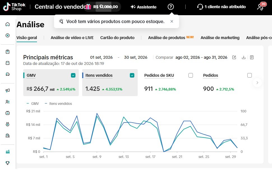Image resolution: width=272 pixels, height=172 pixels.
Task: Check the Pedidos checkbox
Action: click(250, 75)
